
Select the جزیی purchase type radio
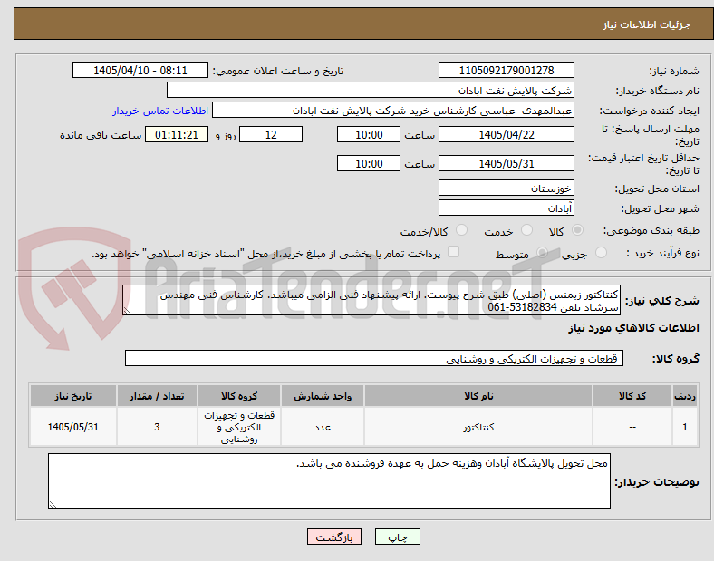point(601,252)
